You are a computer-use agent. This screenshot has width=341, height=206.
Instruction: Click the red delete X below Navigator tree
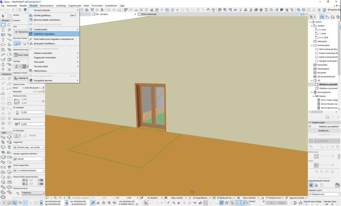[x=338, y=117]
